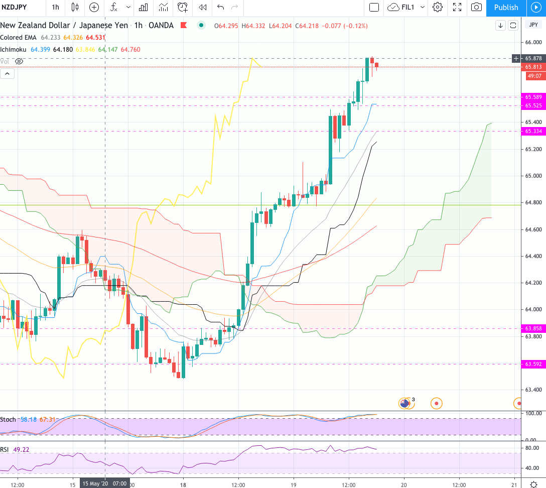Click the green market status dot
Viewport: 546px width, 488px height.
(201, 25)
